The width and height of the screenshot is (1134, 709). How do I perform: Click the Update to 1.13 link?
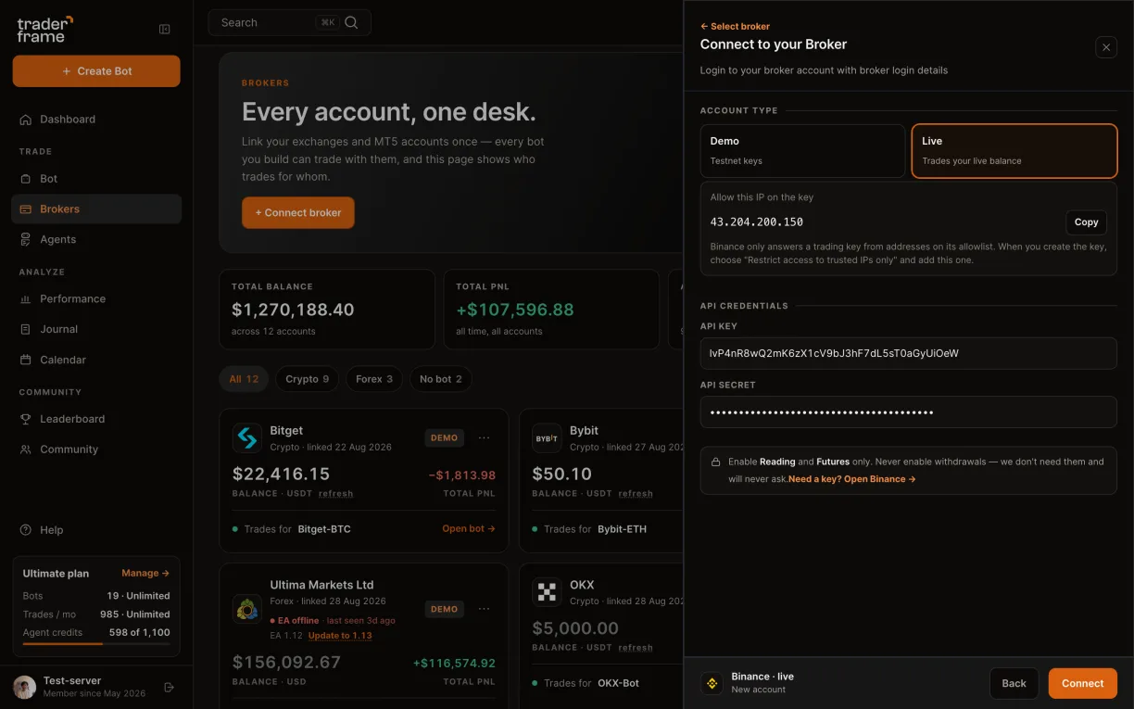pyautogui.click(x=340, y=636)
